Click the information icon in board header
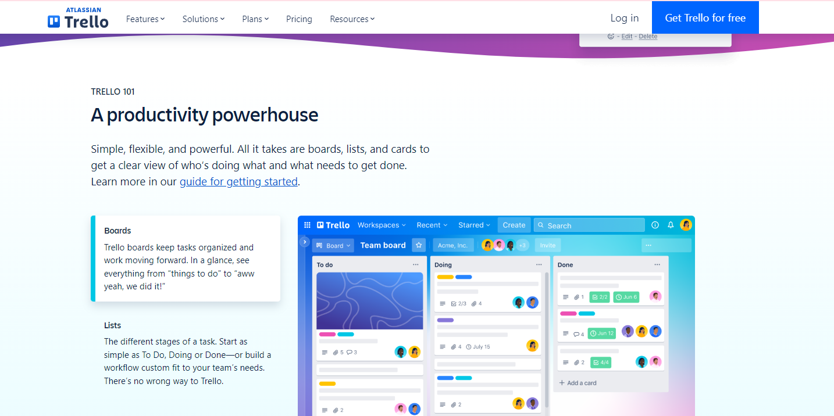Image resolution: width=834 pixels, height=416 pixels. 655,225
